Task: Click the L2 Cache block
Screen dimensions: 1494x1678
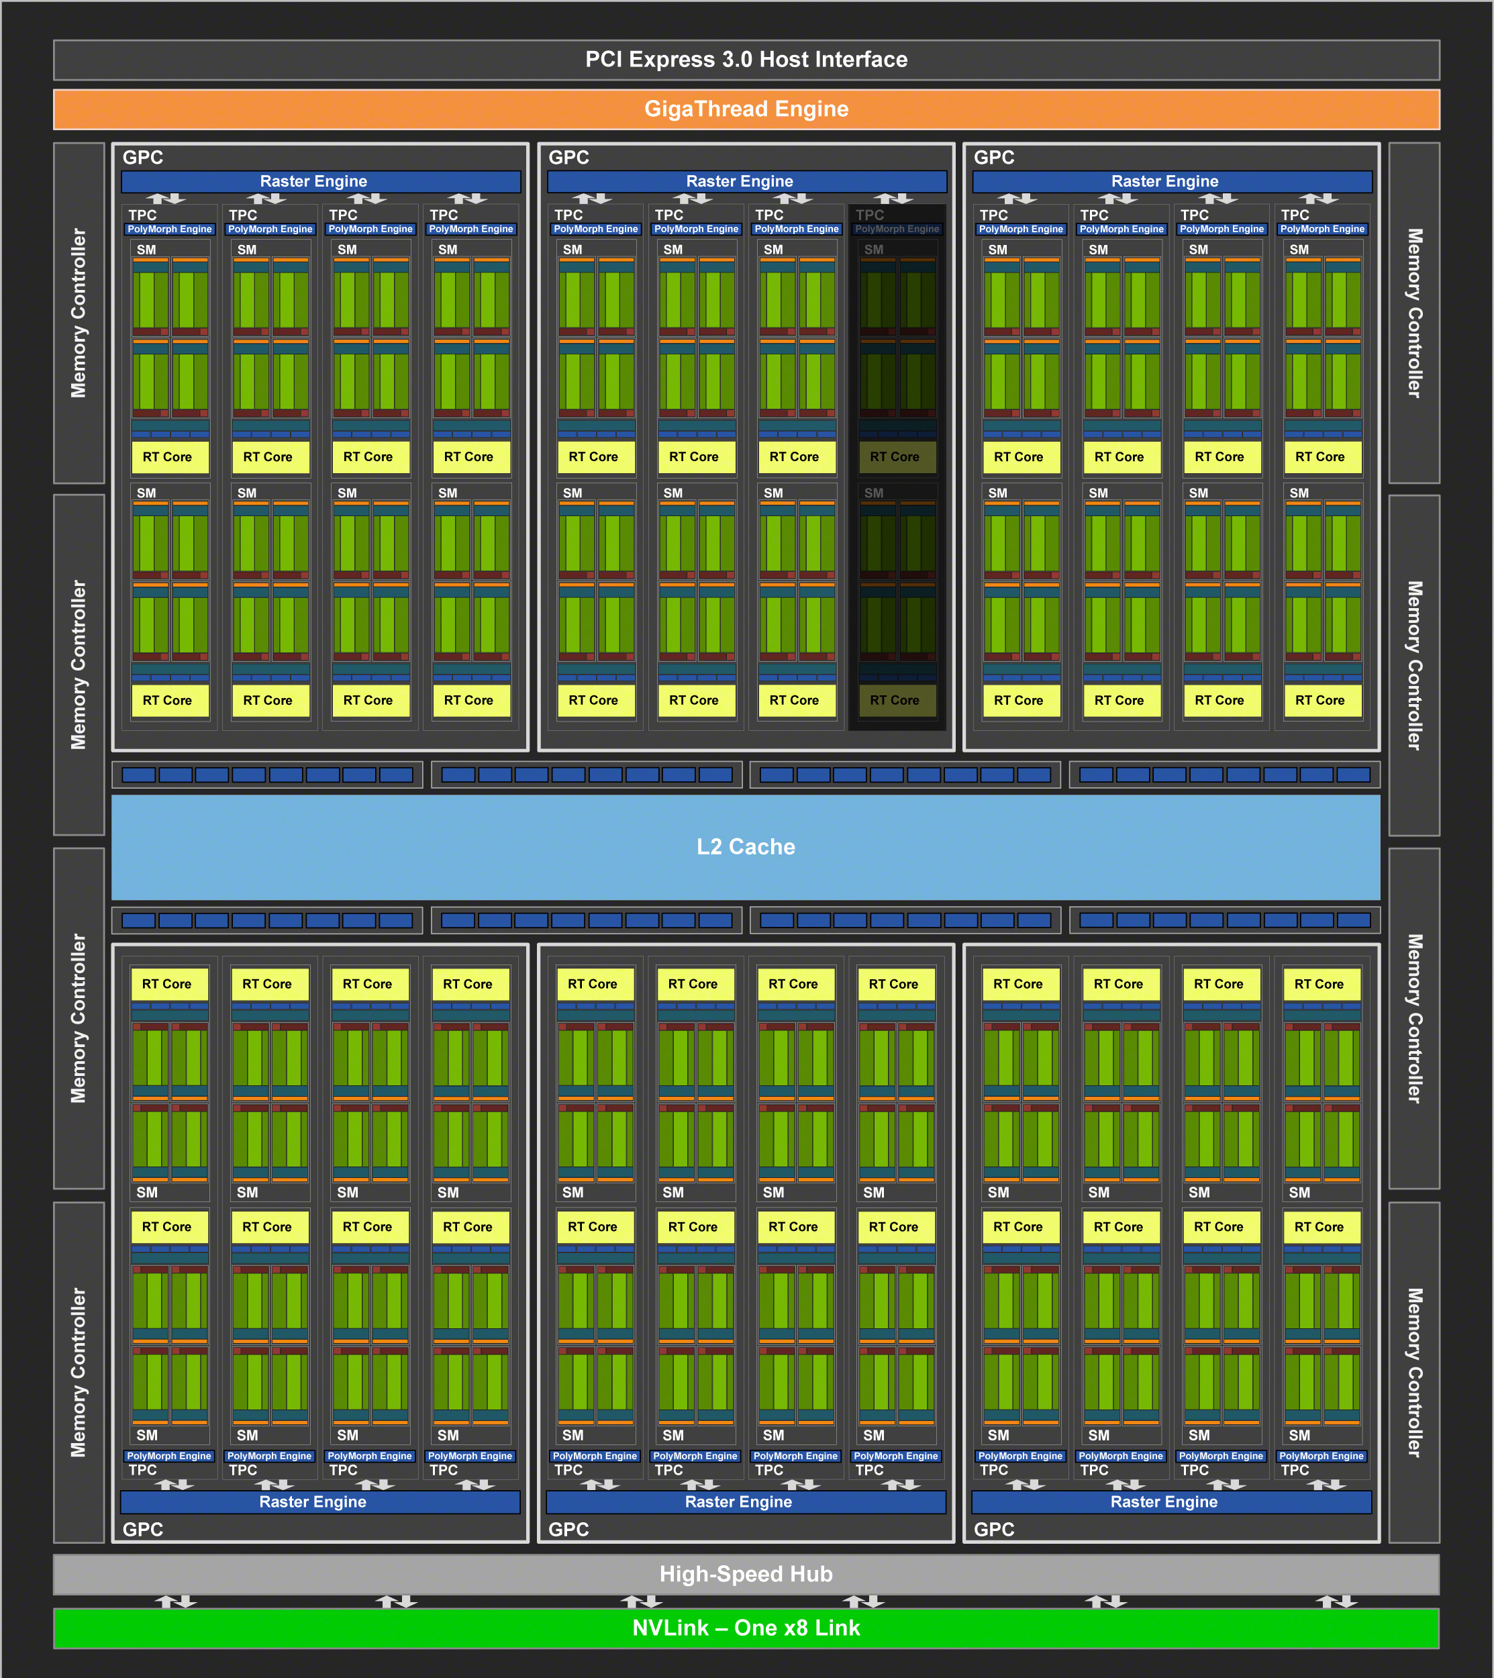Action: tap(746, 846)
